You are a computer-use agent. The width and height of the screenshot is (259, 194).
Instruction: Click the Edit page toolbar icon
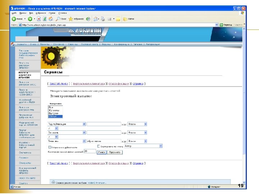point(109,19)
